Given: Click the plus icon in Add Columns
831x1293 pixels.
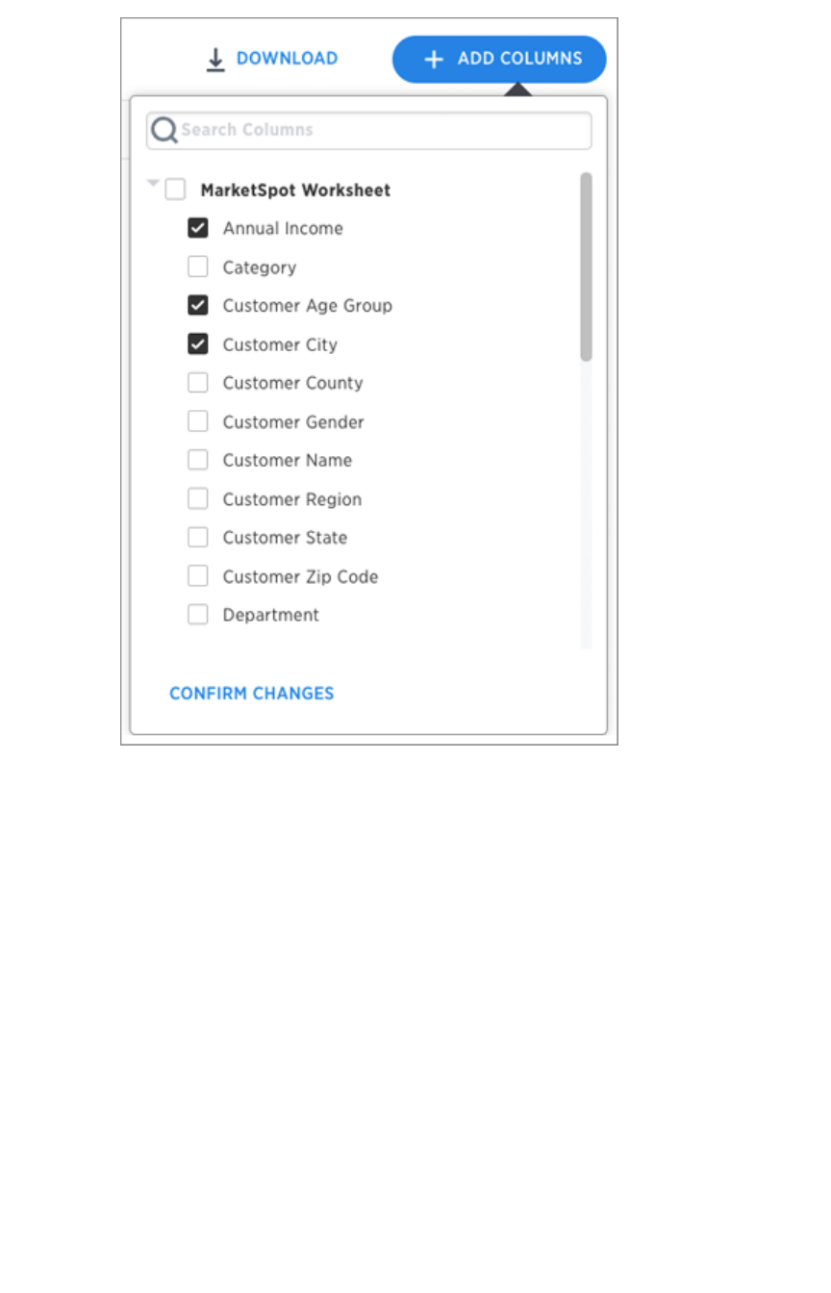Looking at the screenshot, I should 434,60.
